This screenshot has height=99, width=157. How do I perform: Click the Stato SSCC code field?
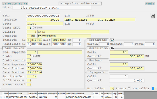29,28
